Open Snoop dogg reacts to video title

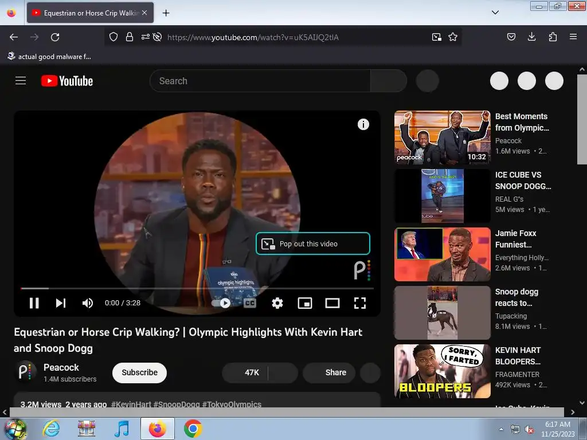click(516, 297)
